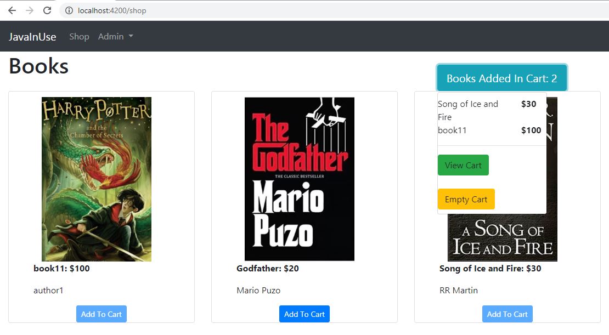Add Song of Ice and Fire to cart
This screenshot has height=335, width=609.
(x=507, y=314)
